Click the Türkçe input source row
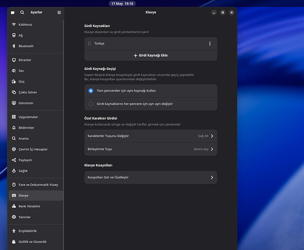 pyautogui.click(x=151, y=43)
